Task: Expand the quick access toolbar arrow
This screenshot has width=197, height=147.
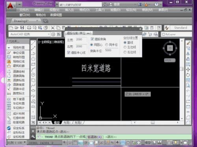Action: 20,5
